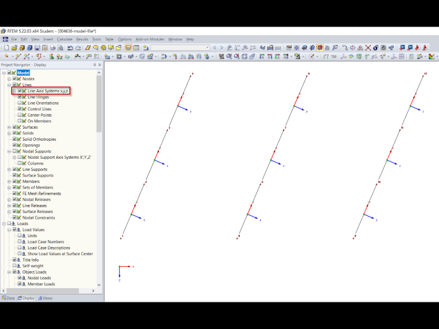Check the Line Orientations checkbox
The width and height of the screenshot is (439, 329).
tap(20, 103)
